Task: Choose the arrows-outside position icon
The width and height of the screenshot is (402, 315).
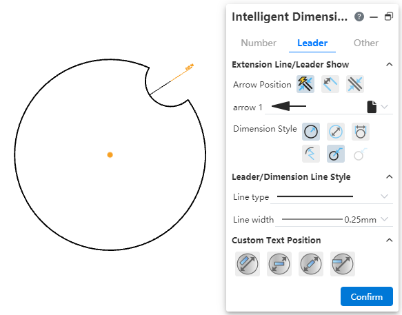Action: tap(355, 84)
